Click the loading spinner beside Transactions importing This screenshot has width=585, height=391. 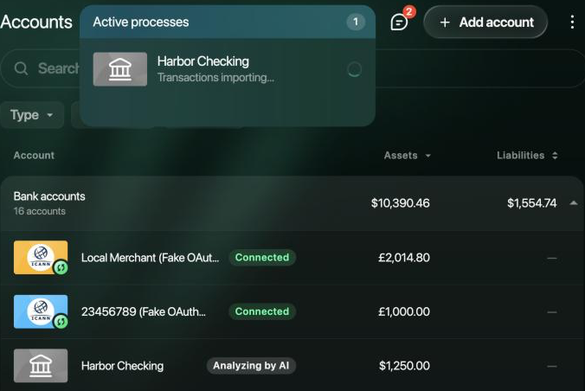pos(354,69)
